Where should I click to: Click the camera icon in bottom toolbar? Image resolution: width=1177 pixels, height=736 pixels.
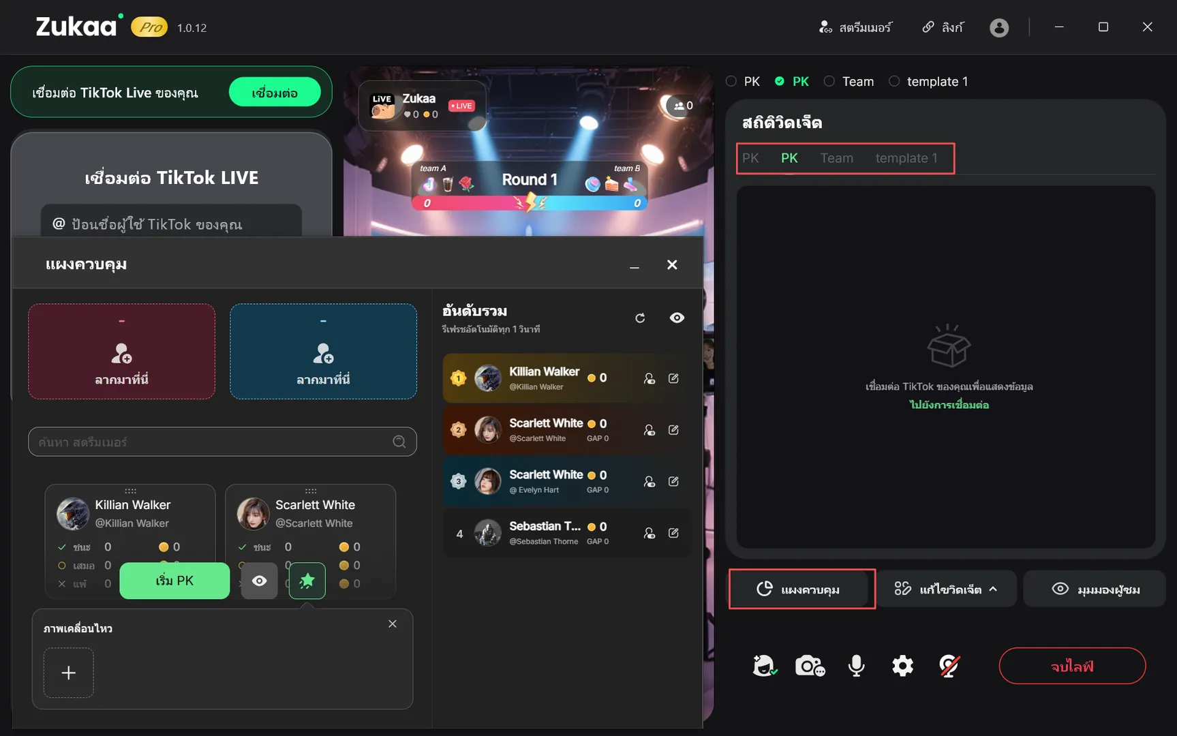[x=810, y=666]
